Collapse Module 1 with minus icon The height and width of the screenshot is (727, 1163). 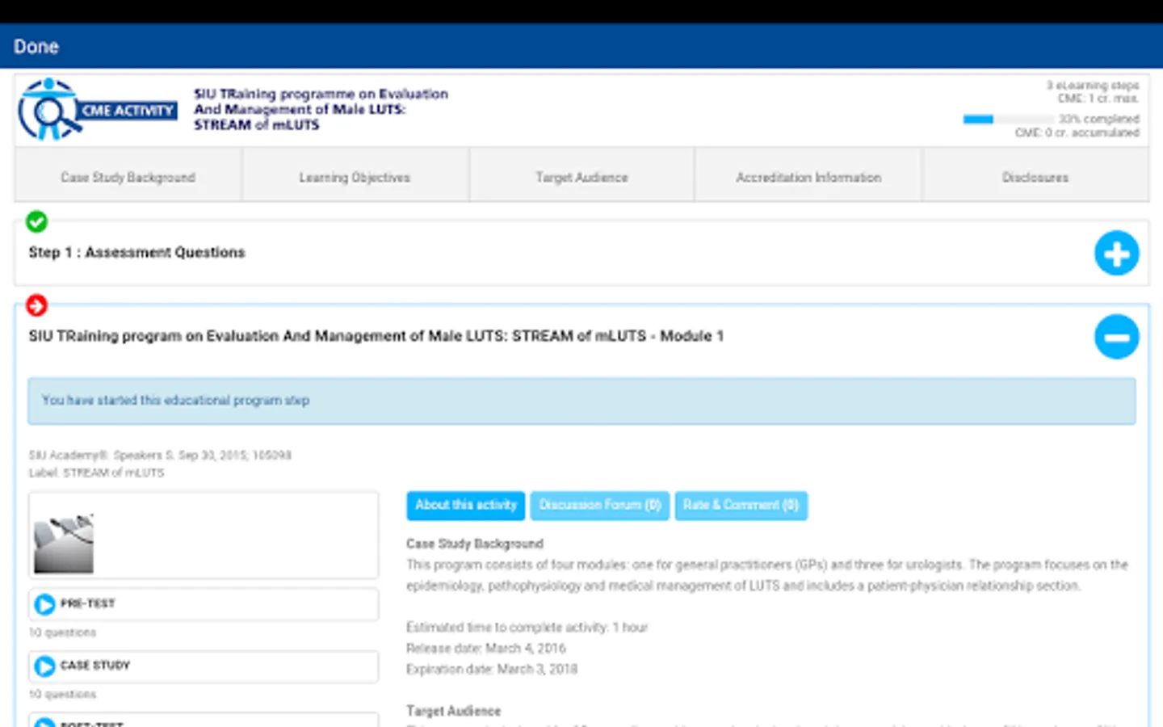click(1117, 337)
